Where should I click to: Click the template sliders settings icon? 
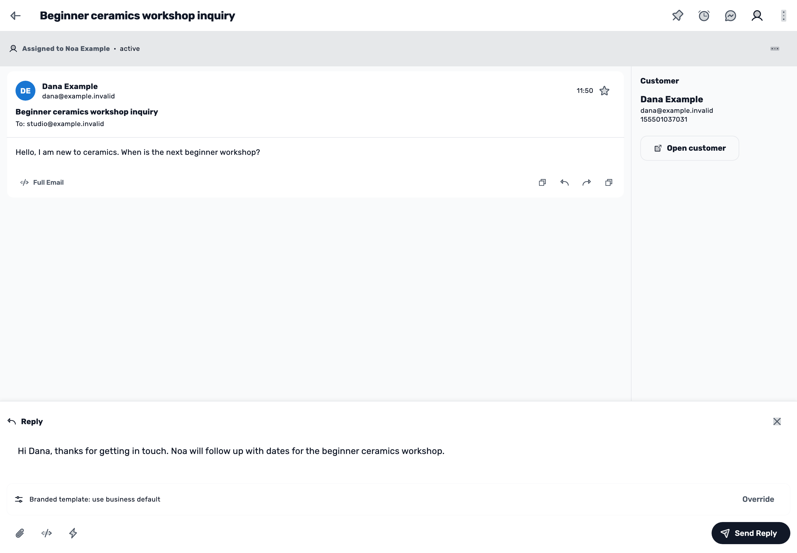click(x=19, y=499)
